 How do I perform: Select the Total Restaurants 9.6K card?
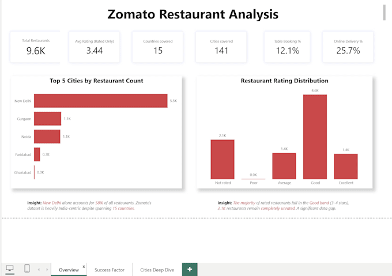tap(35, 47)
